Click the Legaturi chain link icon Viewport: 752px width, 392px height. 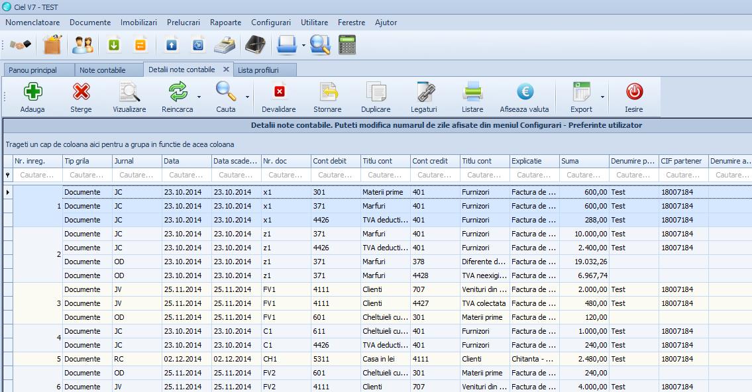(425, 91)
